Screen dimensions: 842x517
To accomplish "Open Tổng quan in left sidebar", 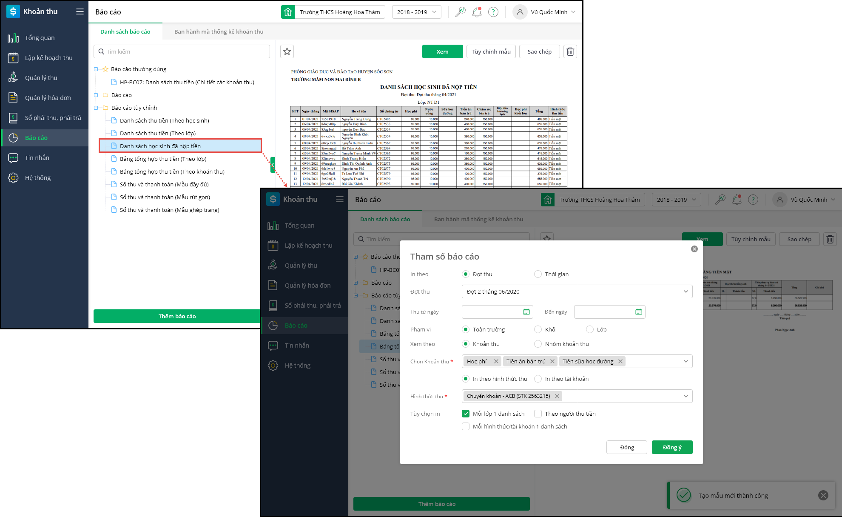I will pyautogui.click(x=40, y=38).
